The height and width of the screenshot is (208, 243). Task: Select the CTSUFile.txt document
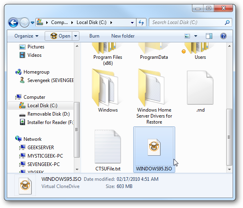[x=108, y=150]
